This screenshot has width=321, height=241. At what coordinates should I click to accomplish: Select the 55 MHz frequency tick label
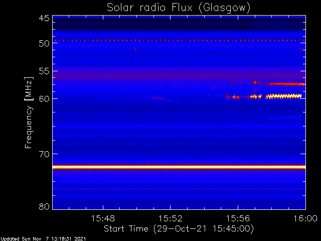tap(44, 71)
